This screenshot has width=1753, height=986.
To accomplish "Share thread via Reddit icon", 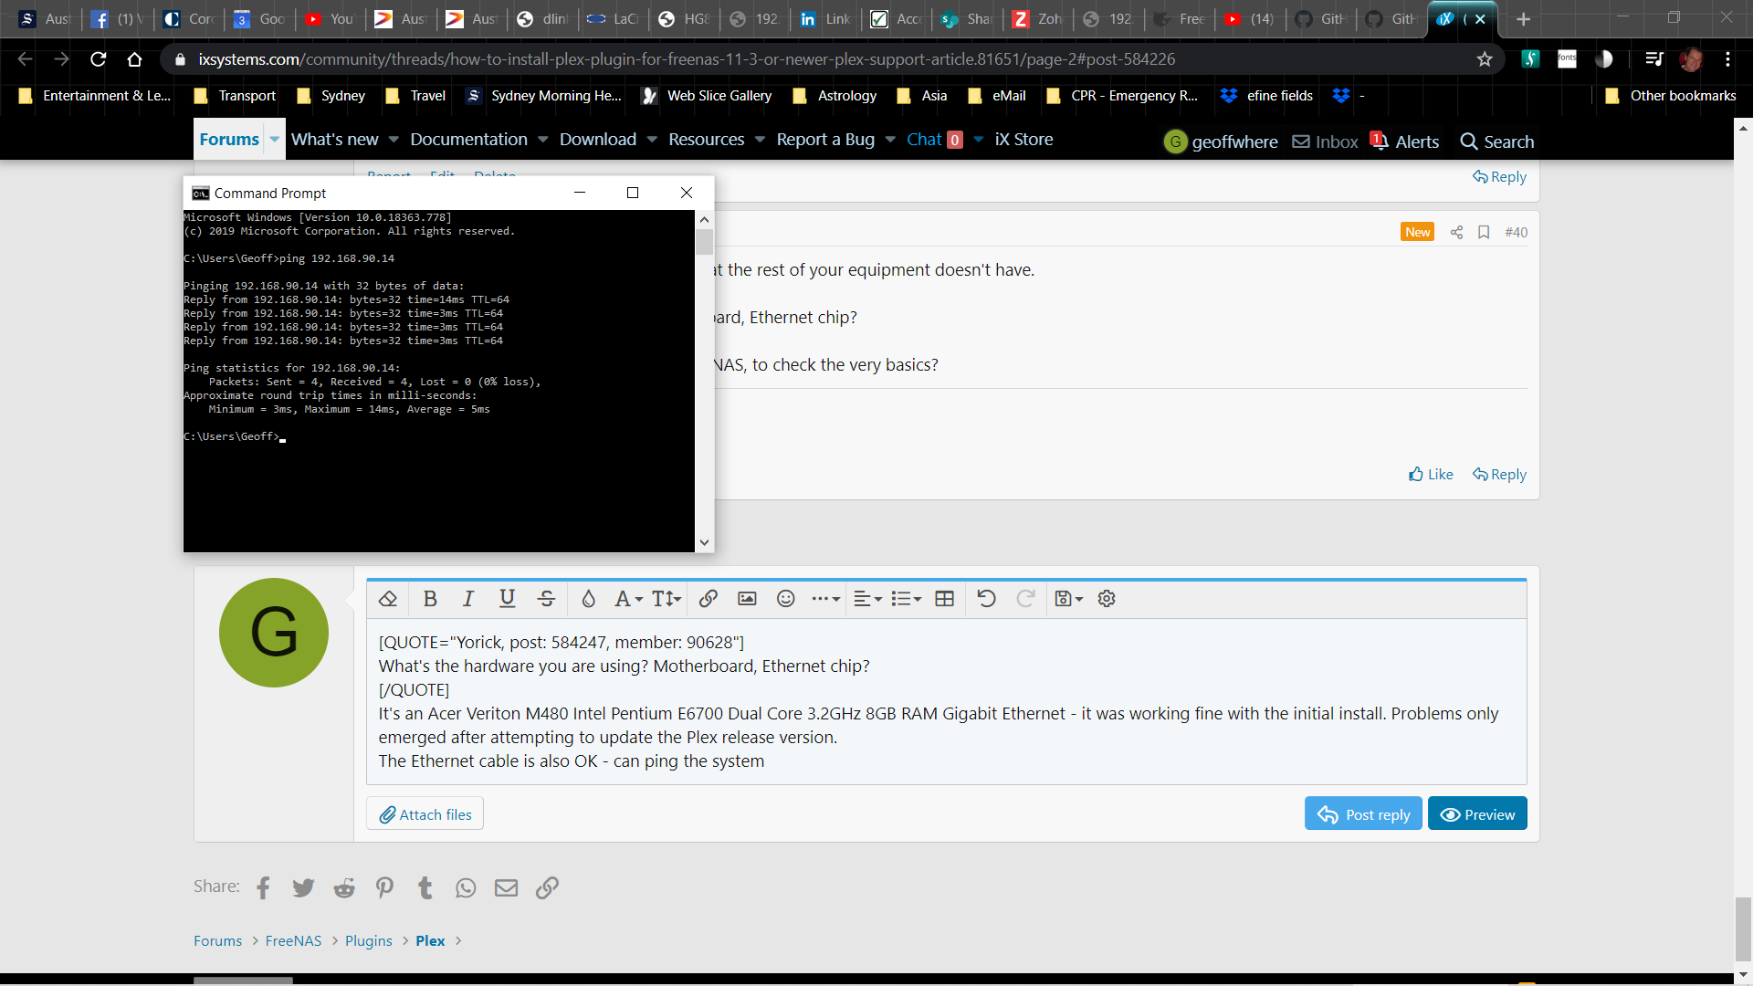I will 344,887.
